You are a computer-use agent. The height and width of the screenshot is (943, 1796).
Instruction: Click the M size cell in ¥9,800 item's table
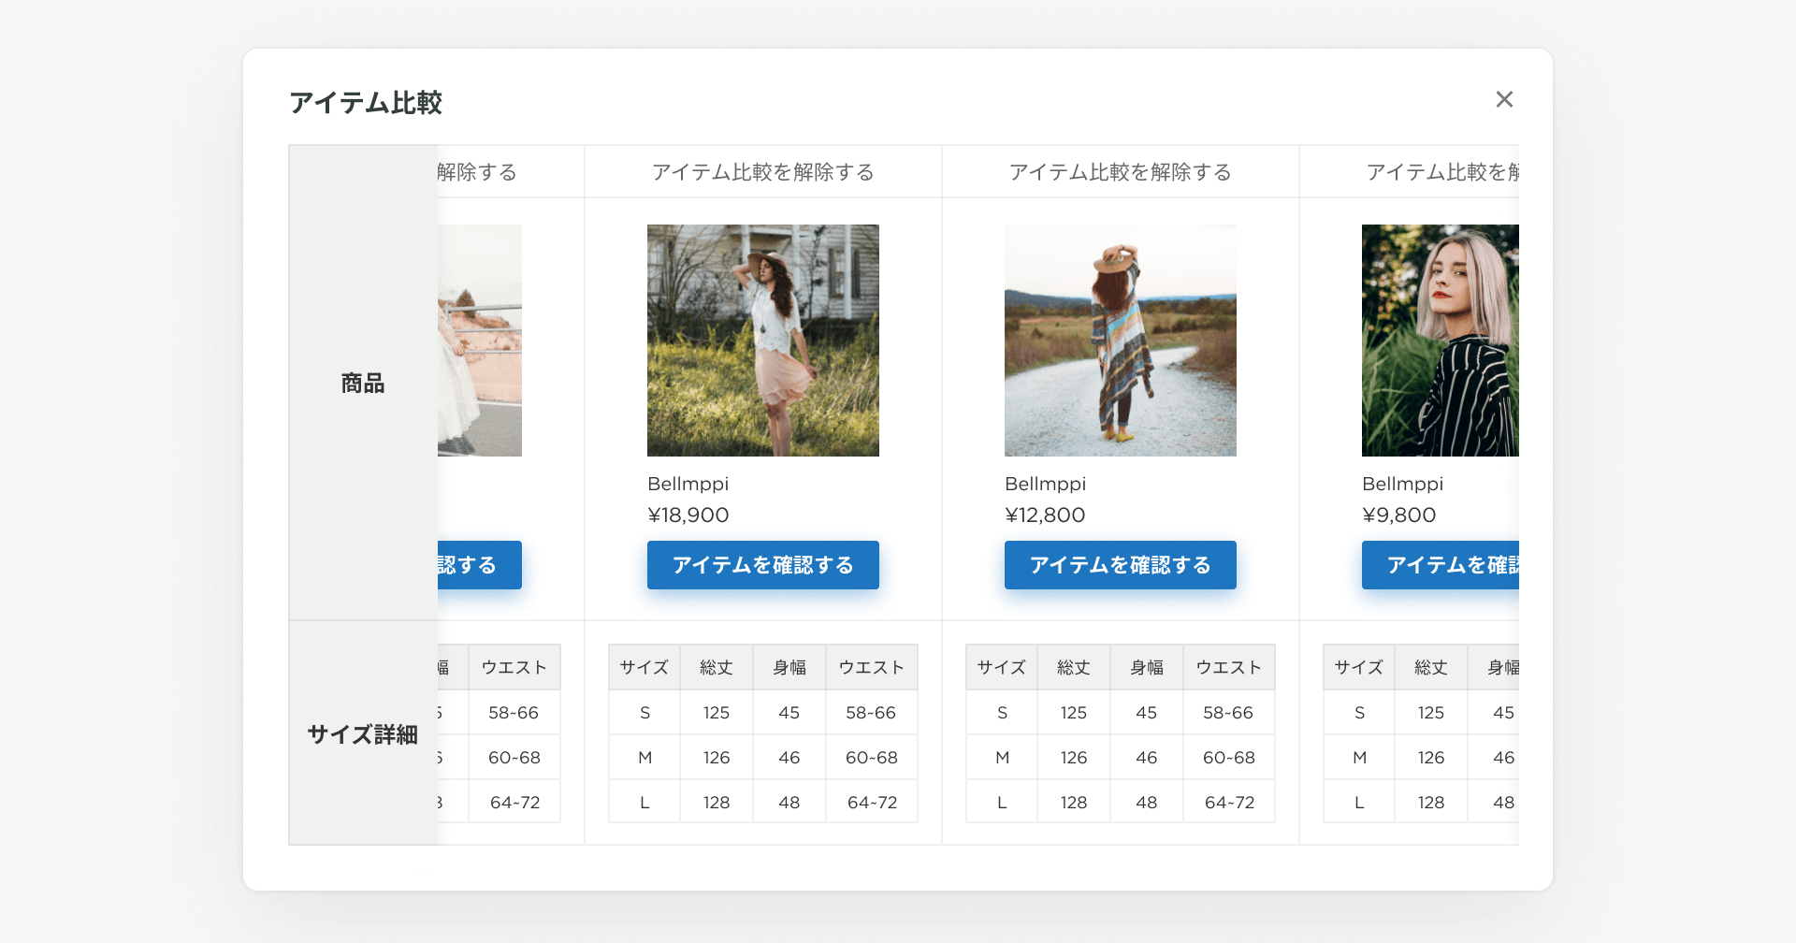1359,758
